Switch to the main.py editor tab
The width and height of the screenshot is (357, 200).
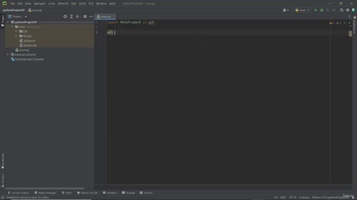click(x=105, y=17)
